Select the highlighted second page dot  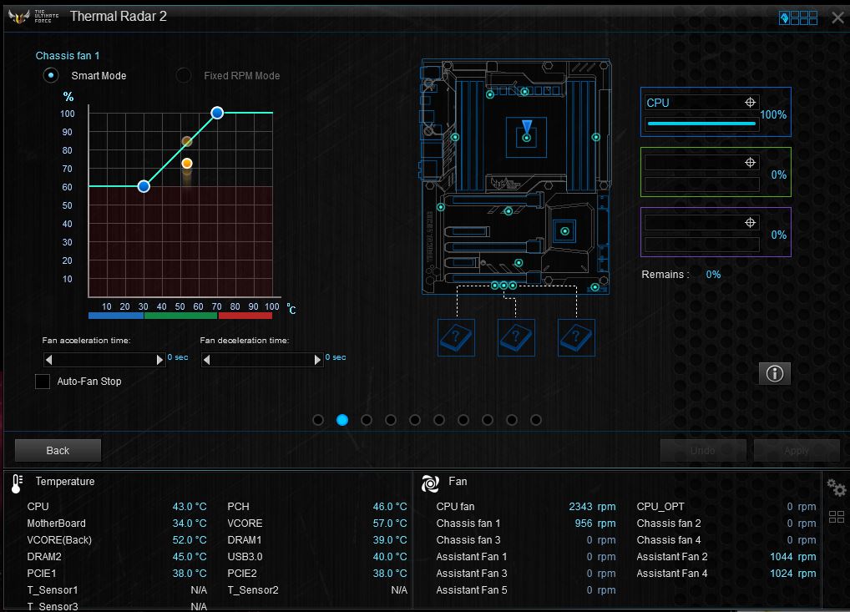342,420
